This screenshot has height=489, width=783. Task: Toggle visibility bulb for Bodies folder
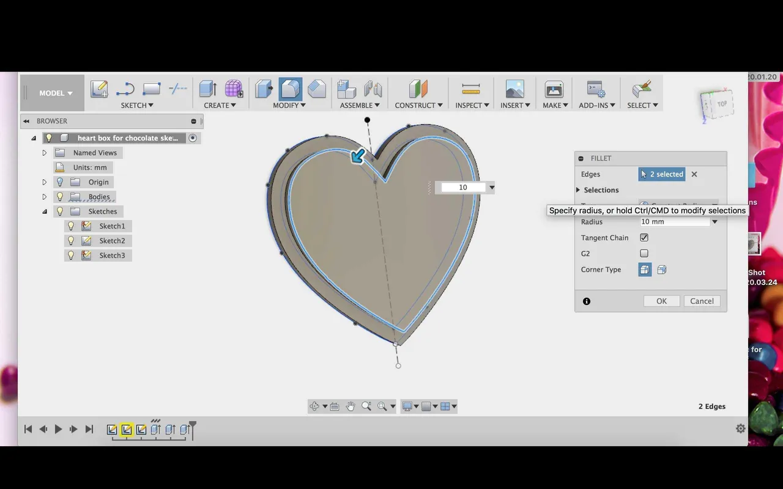click(60, 197)
